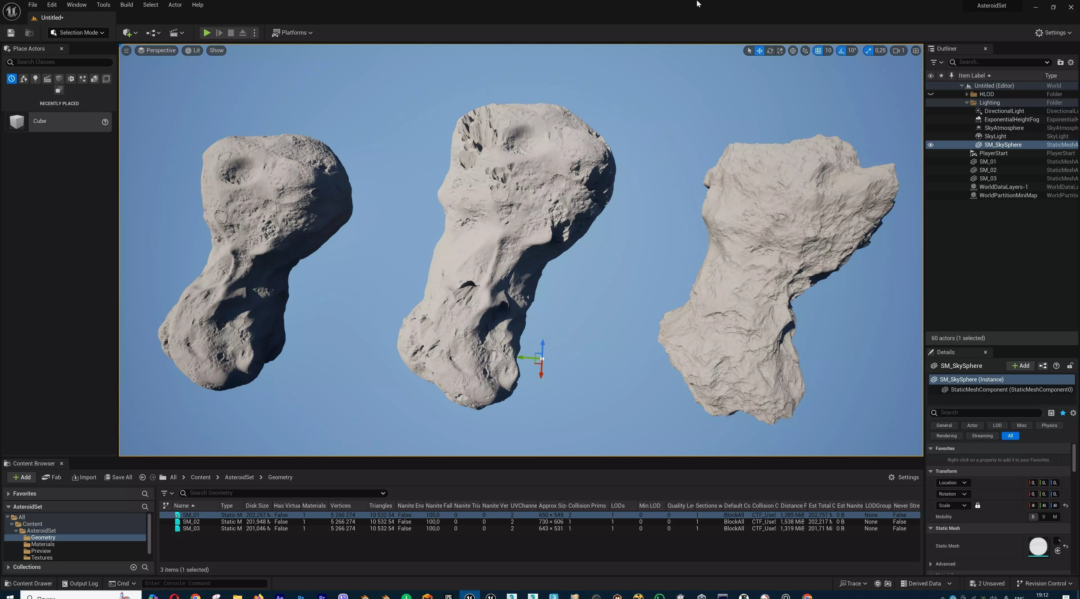Screen dimensions: 1080x599
Task: Select SM_03 asset row
Action: [x=540, y=529]
